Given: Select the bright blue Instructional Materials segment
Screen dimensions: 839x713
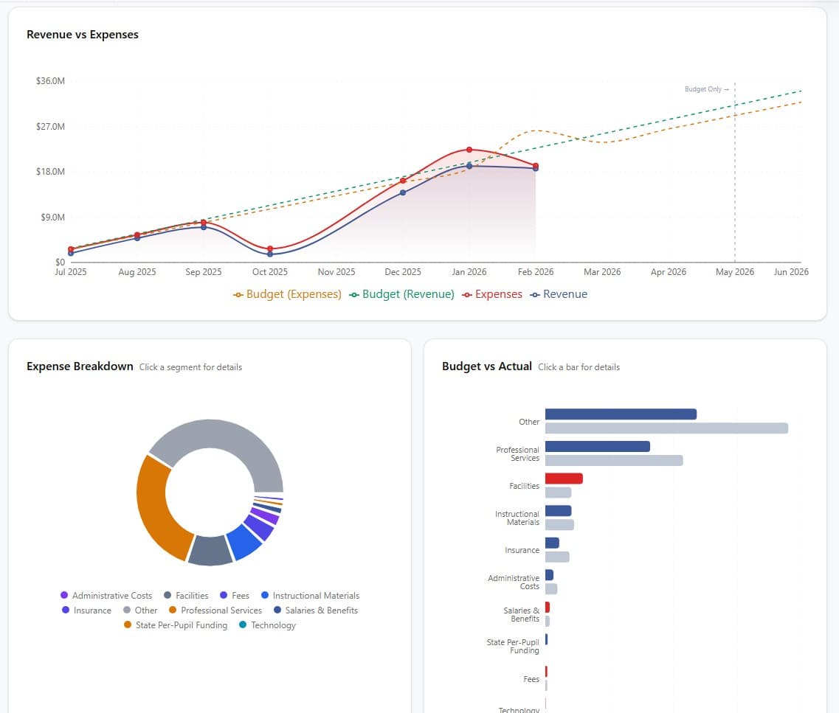Looking at the screenshot, I should 244,541.
